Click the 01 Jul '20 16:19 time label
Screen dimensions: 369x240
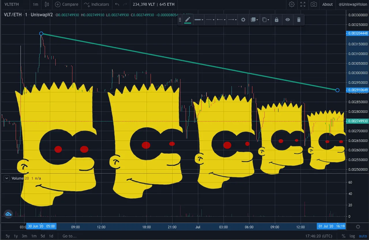click(331, 226)
